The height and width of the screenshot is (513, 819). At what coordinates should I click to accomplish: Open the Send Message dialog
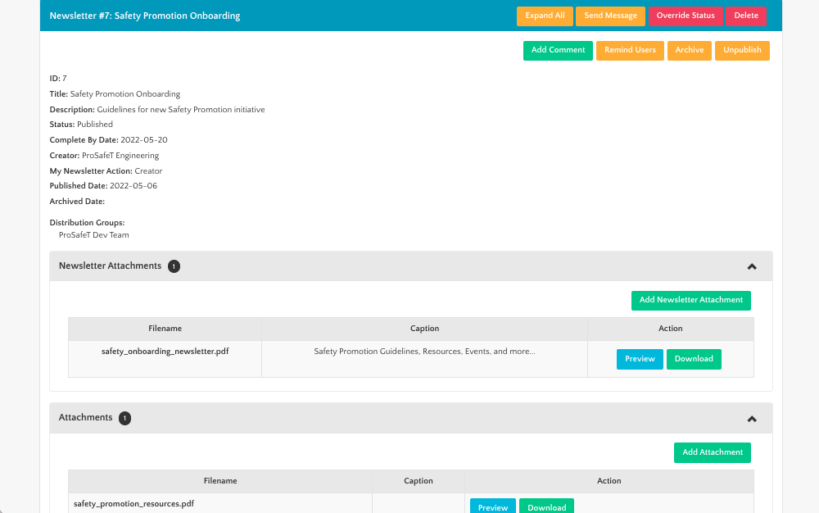click(610, 16)
